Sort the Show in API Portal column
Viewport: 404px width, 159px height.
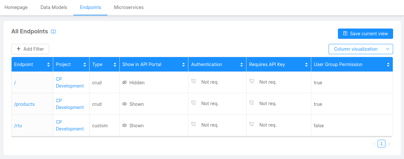pyautogui.click(x=184, y=64)
